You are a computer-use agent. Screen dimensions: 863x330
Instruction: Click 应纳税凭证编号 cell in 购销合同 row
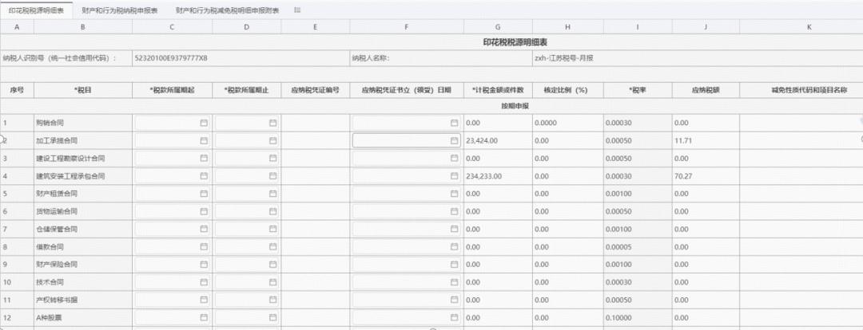click(316, 123)
